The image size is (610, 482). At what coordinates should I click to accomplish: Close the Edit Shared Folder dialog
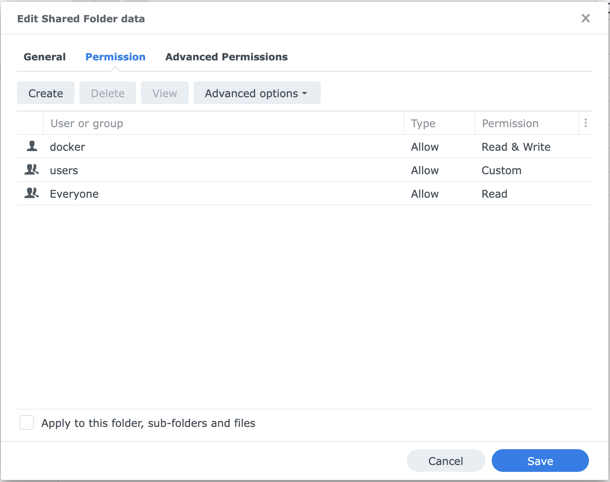585,18
